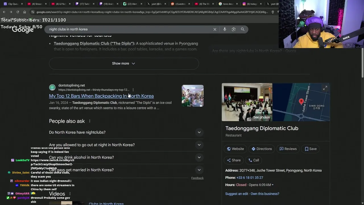Reload the page with the refresh icon
The image size is (364, 205).
tap(18, 12)
